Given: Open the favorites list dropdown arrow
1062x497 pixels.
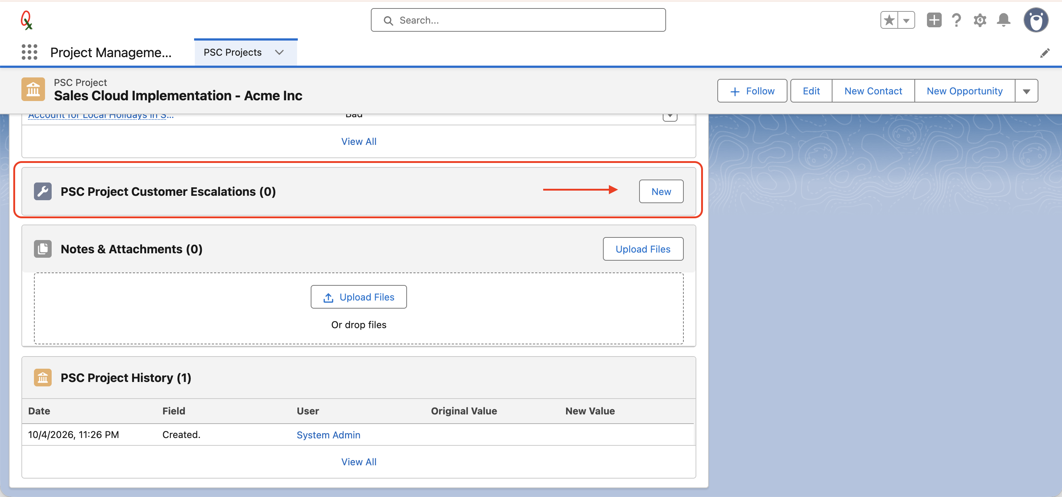Looking at the screenshot, I should click(x=906, y=20).
